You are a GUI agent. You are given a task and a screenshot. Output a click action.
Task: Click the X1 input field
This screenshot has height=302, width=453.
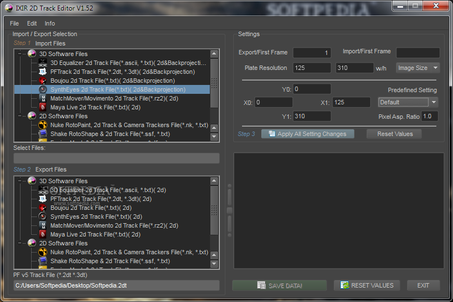351,102
